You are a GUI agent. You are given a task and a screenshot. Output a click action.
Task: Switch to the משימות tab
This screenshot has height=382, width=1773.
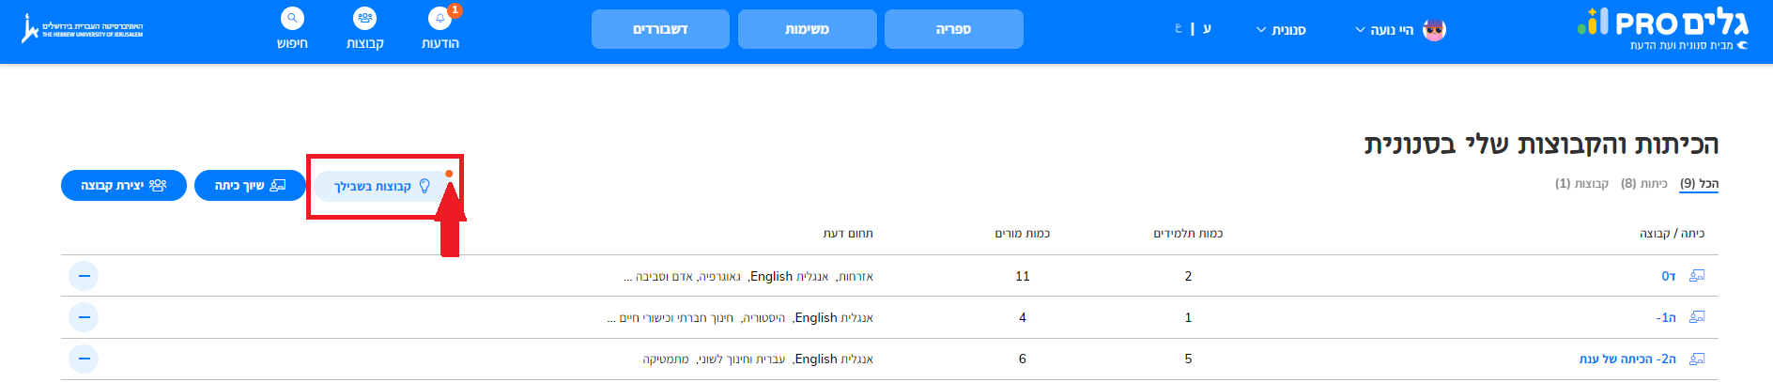807,29
